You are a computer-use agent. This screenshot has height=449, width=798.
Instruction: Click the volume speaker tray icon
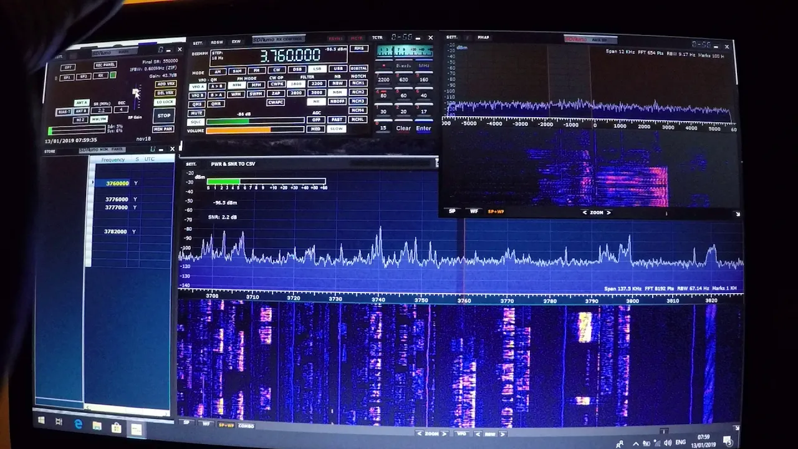(x=668, y=443)
